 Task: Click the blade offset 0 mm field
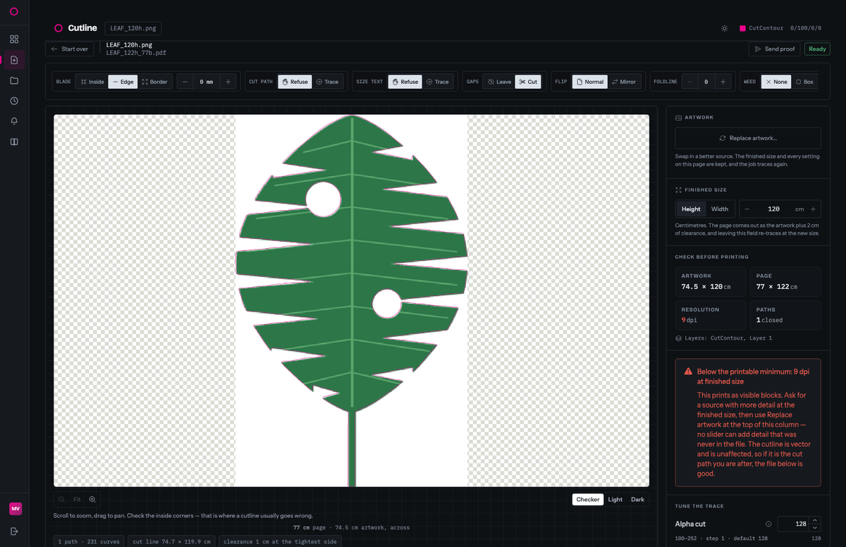point(206,82)
